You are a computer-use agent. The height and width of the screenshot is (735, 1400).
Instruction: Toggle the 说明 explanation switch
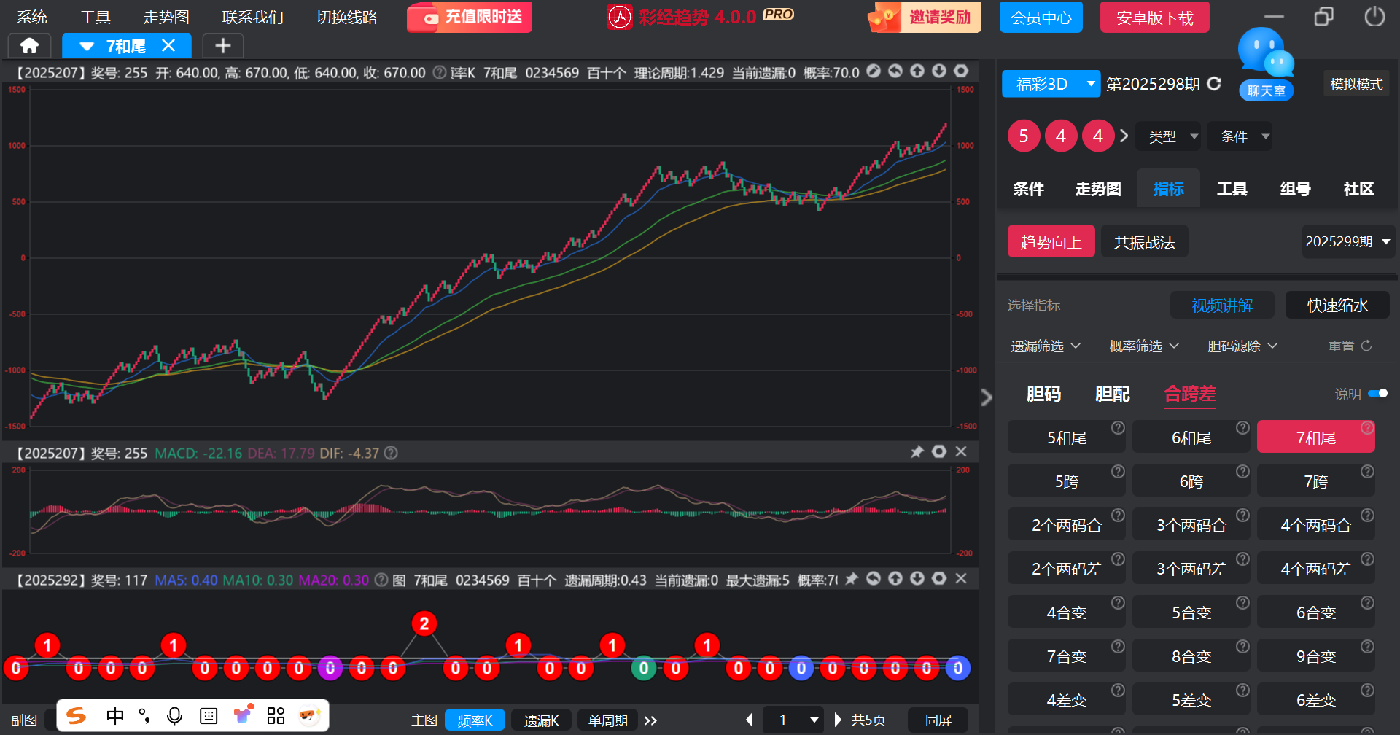pyautogui.click(x=1377, y=394)
